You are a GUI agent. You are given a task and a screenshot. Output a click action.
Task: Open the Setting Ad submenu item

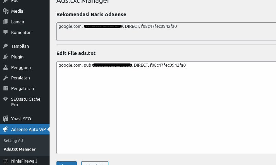[x=13, y=141]
